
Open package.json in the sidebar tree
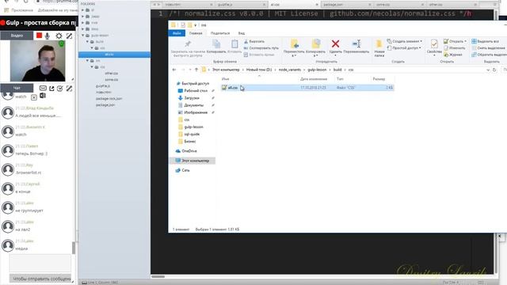(x=105, y=105)
